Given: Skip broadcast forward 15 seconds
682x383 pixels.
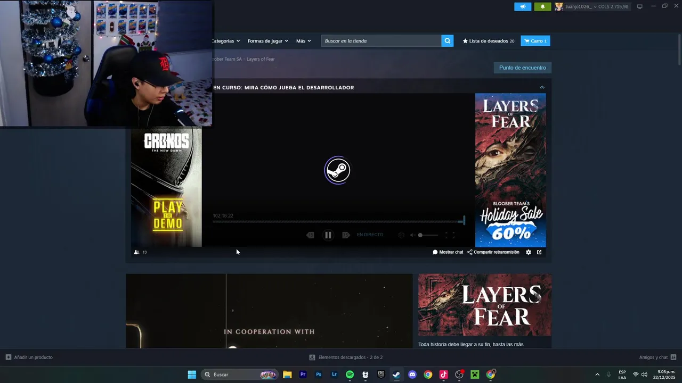Looking at the screenshot, I should click(x=346, y=235).
